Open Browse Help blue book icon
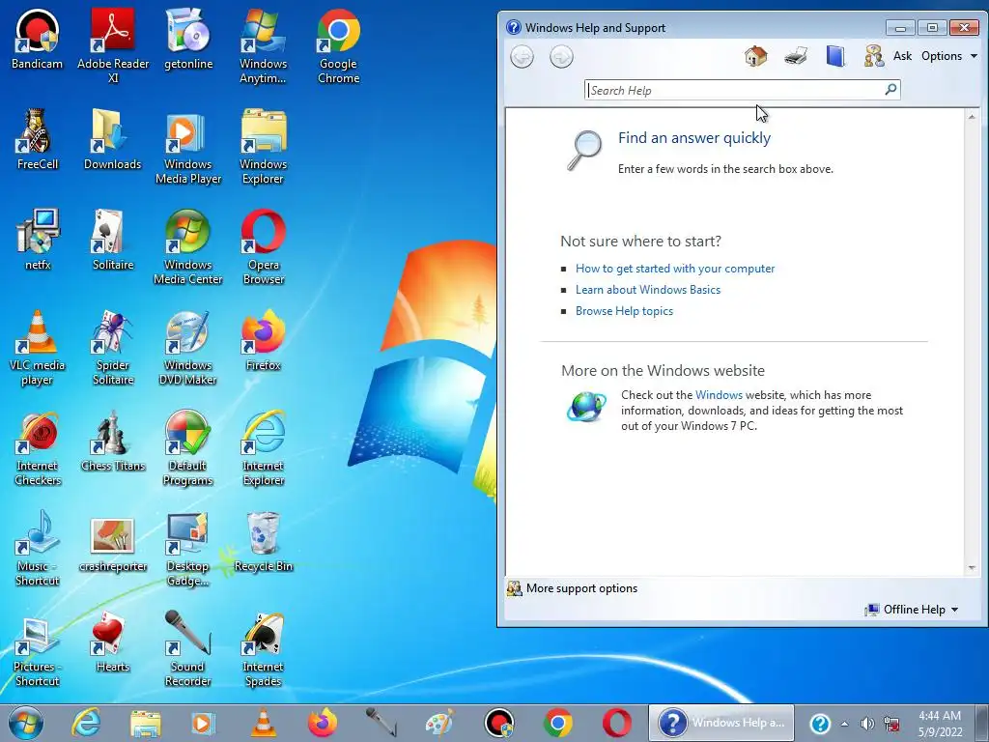Viewport: 989px width, 742px height. click(x=835, y=56)
